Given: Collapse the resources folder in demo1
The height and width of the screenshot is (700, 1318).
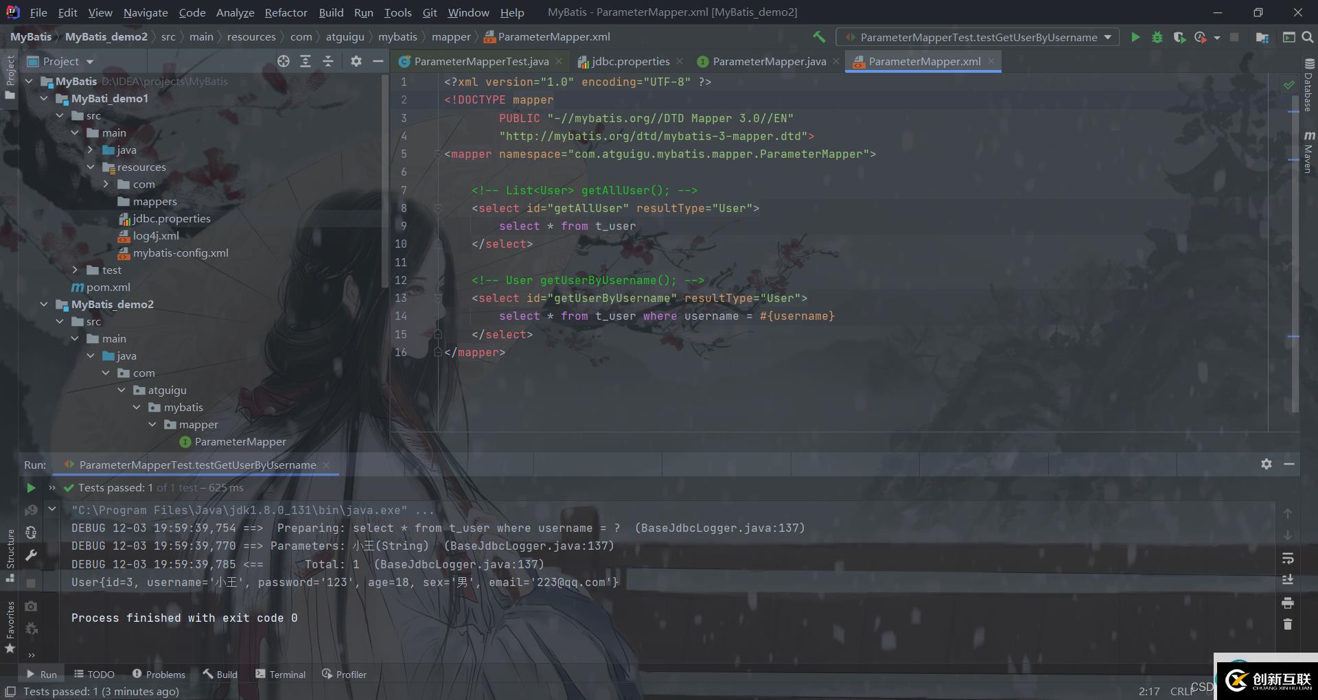Looking at the screenshot, I should click(90, 167).
